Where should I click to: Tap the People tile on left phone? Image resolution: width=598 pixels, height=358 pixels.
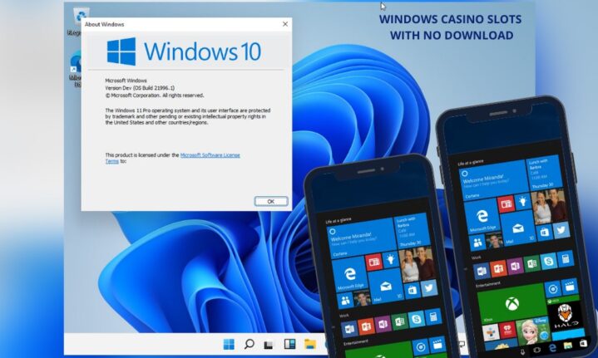coord(345,301)
